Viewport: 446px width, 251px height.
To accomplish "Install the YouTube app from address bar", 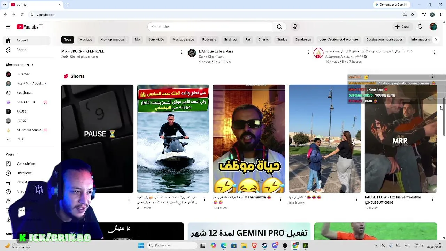I will coord(405,15).
